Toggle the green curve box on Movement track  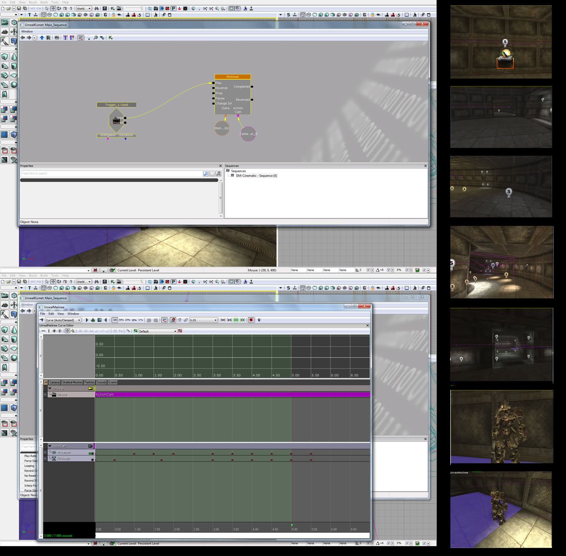coord(90,454)
